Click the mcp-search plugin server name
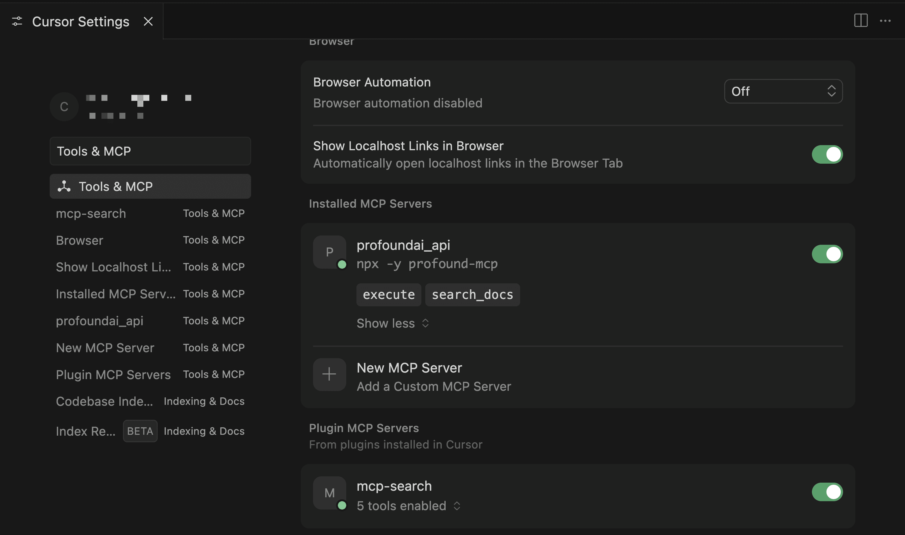The width and height of the screenshot is (905, 535). pos(394,486)
